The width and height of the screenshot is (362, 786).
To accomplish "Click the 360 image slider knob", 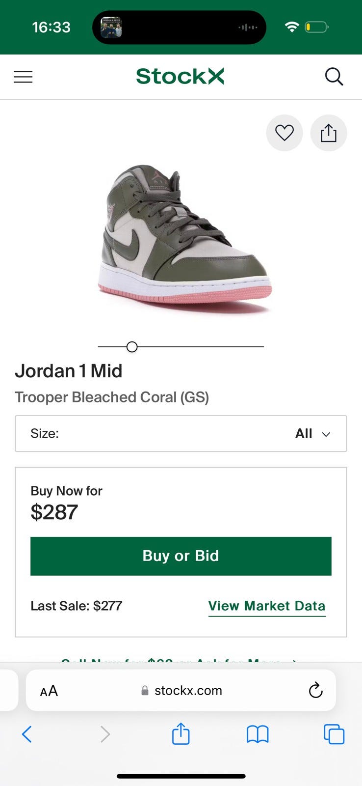I will tap(132, 347).
